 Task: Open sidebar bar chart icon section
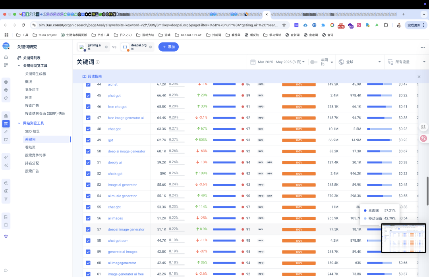(6, 116)
